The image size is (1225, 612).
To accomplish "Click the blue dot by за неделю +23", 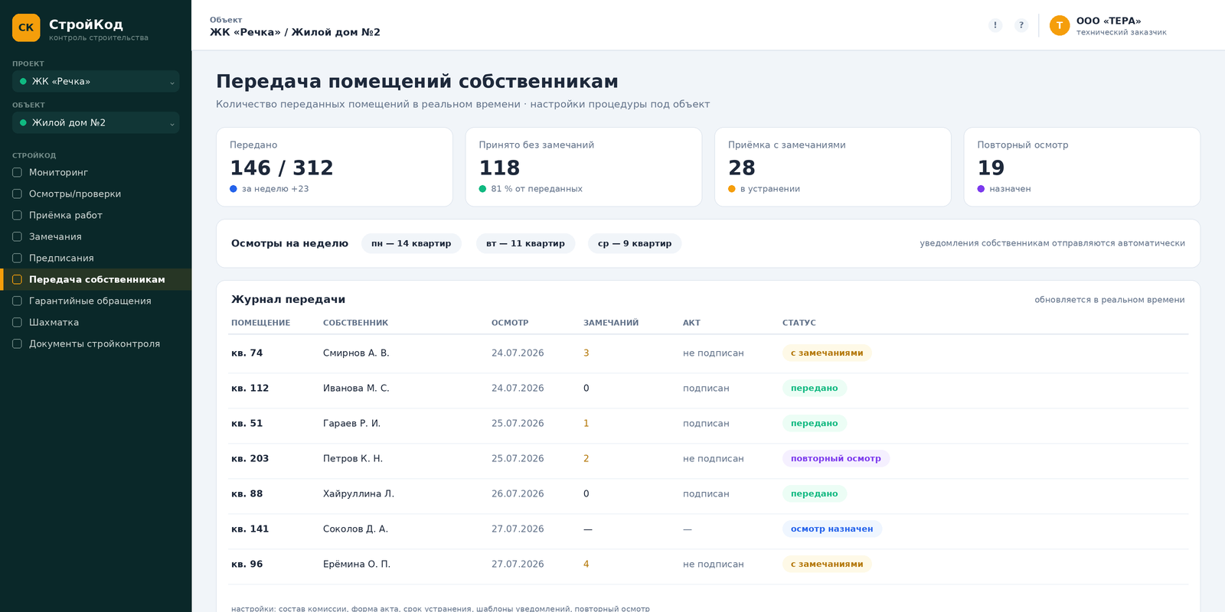I will [234, 189].
